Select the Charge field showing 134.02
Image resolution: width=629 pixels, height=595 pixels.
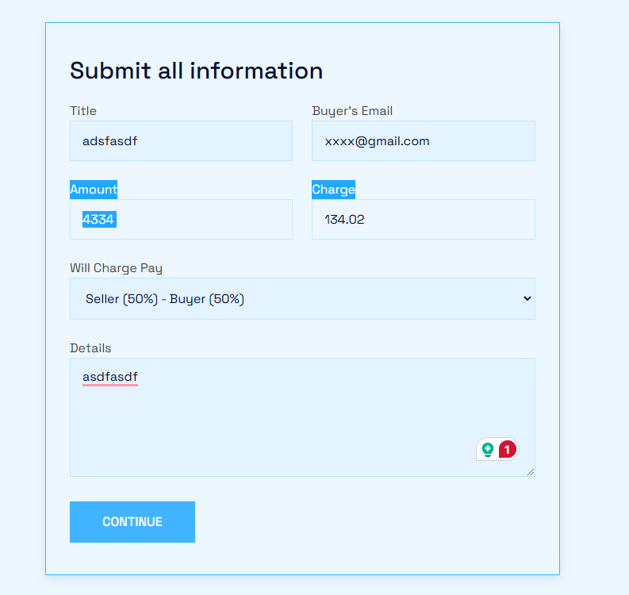point(424,220)
